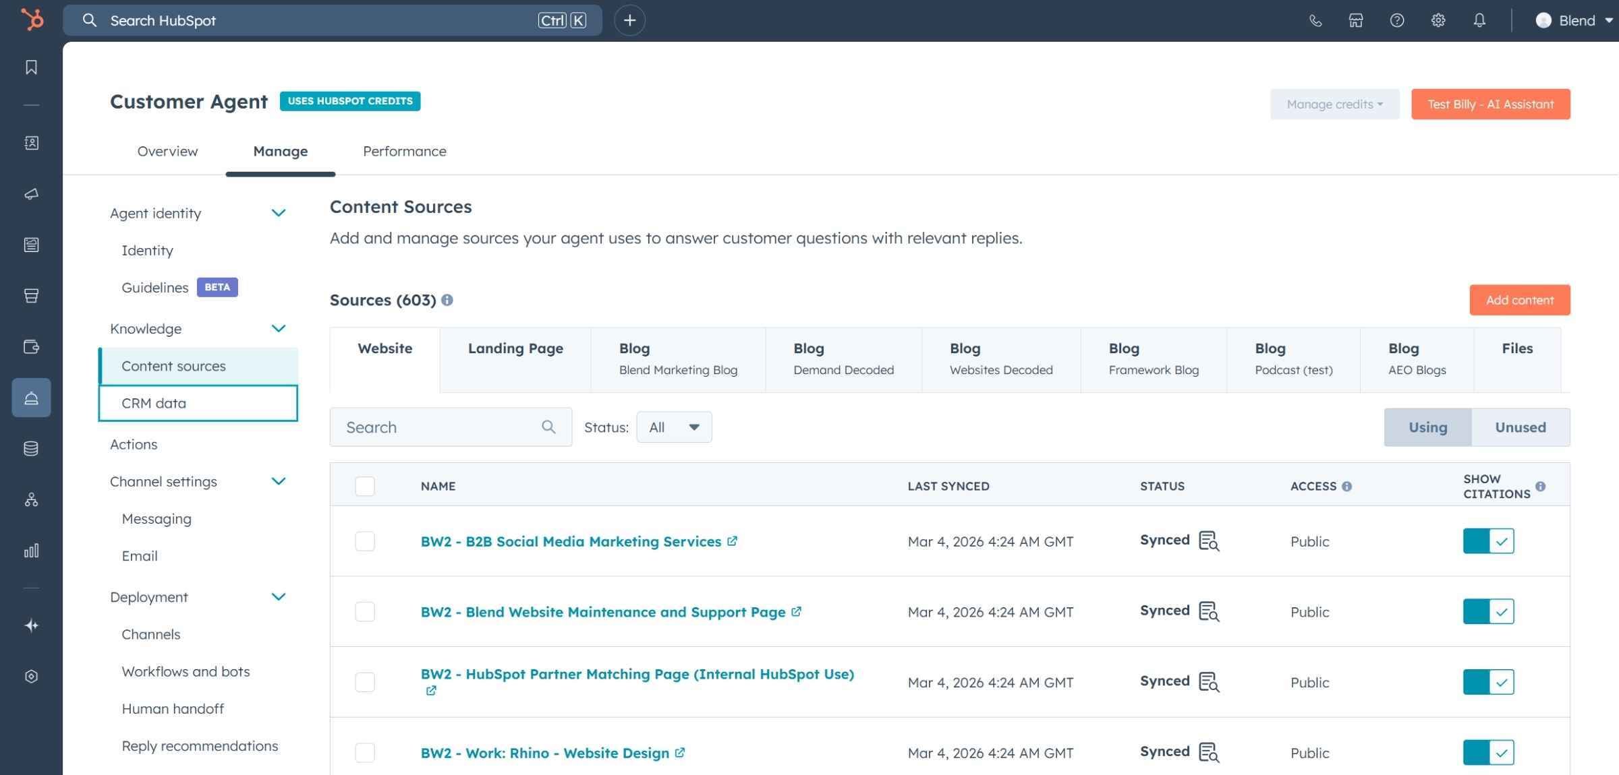Open the Status All dropdown

pos(673,427)
